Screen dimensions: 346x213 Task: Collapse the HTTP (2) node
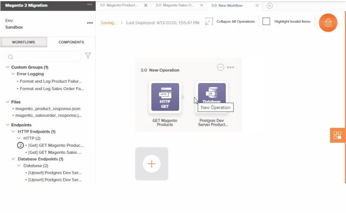tap(19, 138)
